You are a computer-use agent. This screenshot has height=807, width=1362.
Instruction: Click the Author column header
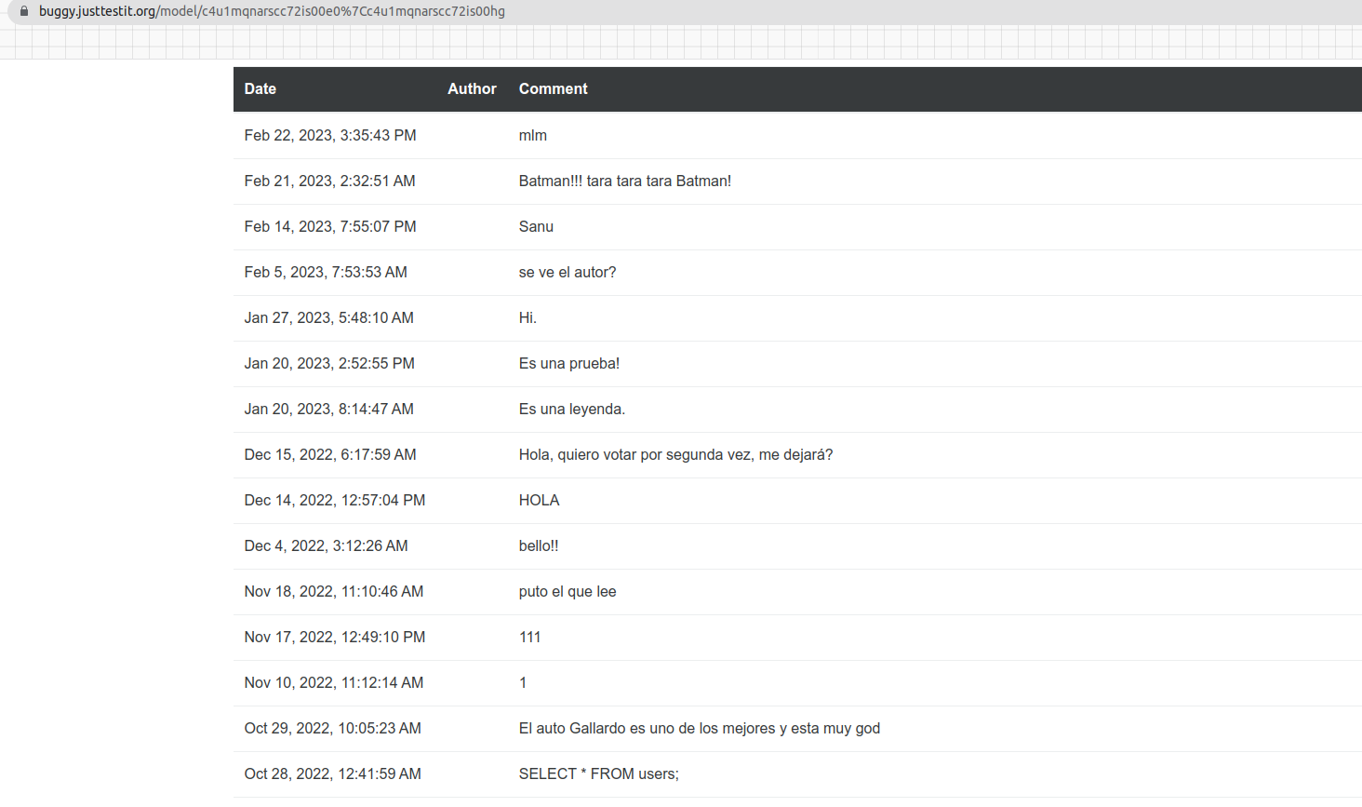(x=472, y=88)
